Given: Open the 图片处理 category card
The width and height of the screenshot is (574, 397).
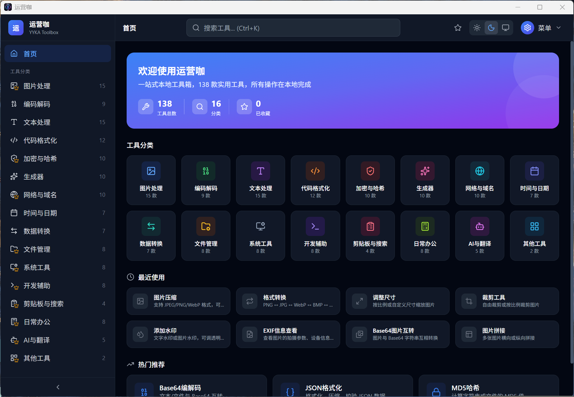Looking at the screenshot, I should (151, 180).
